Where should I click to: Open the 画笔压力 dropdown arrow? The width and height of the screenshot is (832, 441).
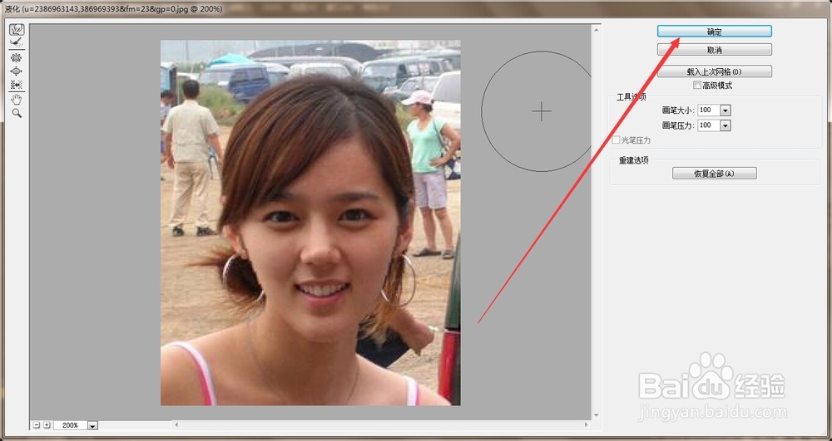(726, 125)
